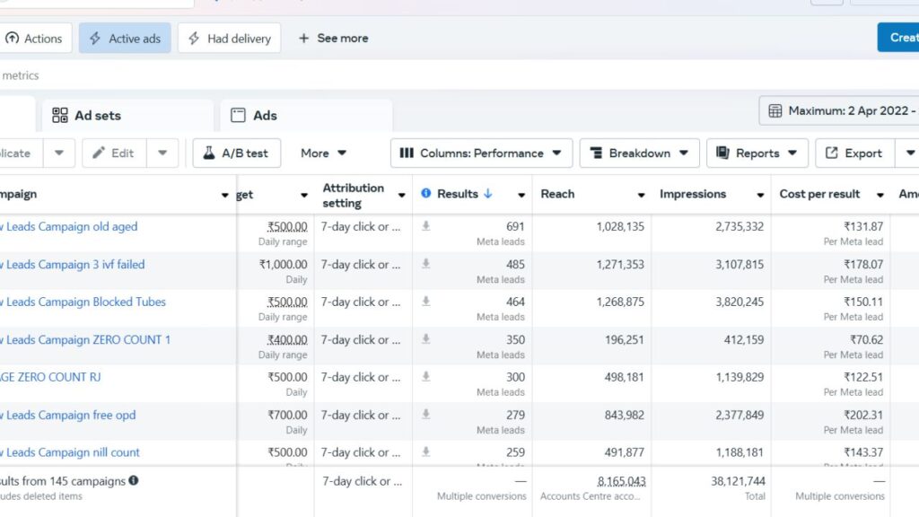Open the Reach column header menu arrow
919x517 pixels.
641,195
